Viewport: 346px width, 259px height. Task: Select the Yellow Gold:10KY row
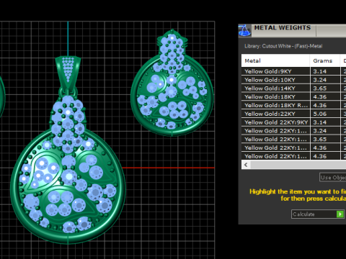(293, 80)
